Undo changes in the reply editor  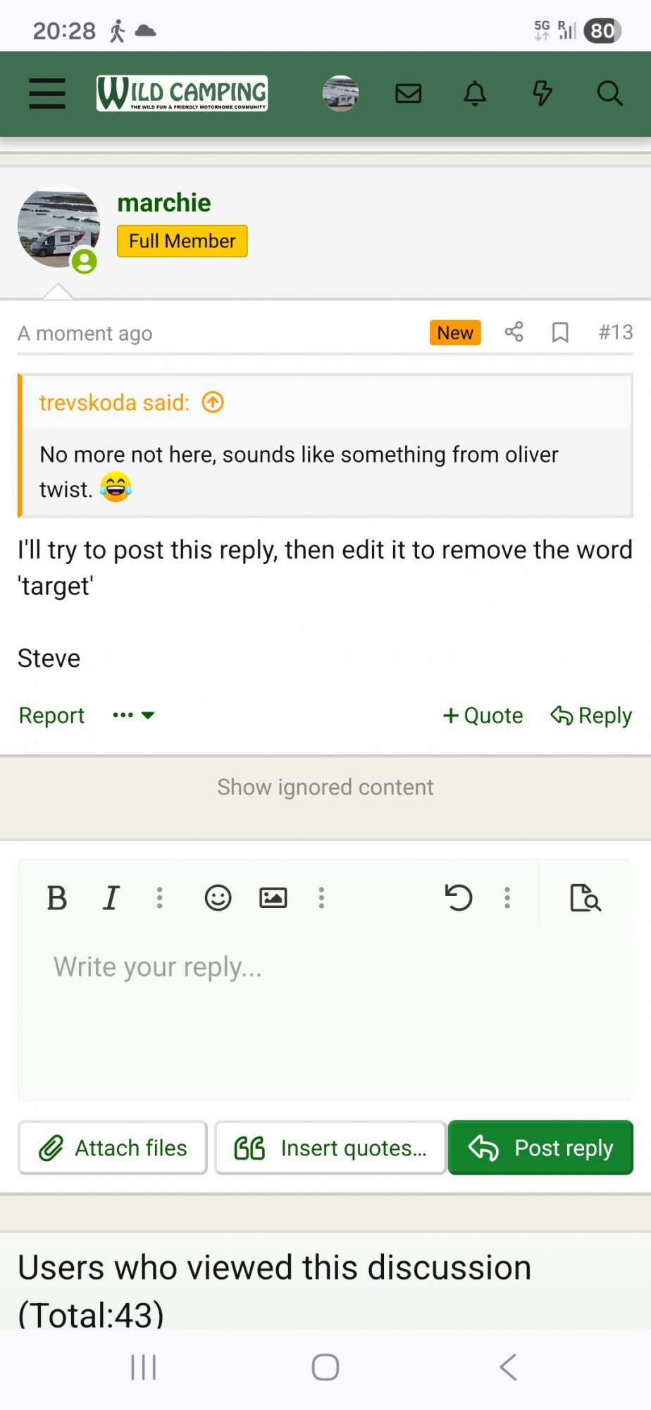point(459,897)
